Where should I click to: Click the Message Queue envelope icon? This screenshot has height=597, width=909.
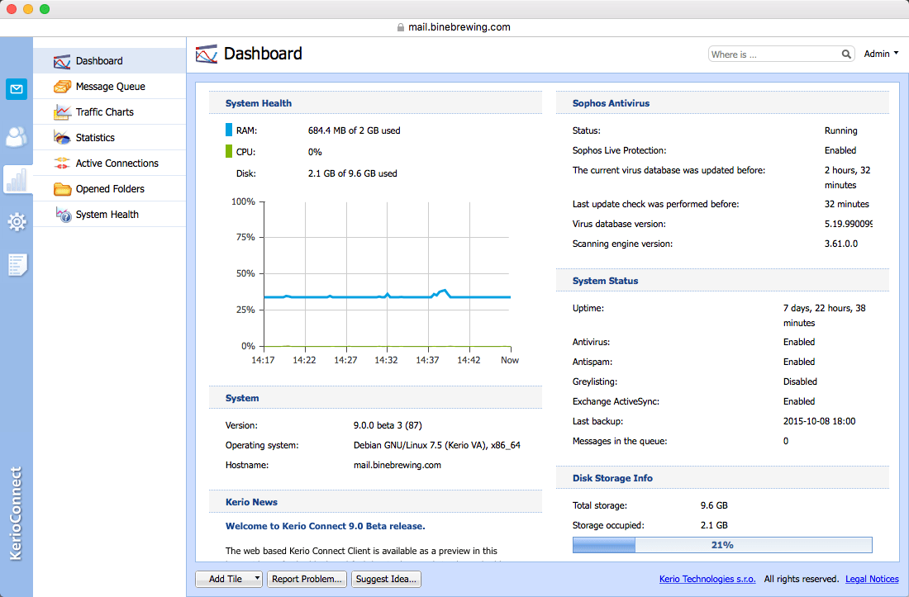[x=63, y=87]
